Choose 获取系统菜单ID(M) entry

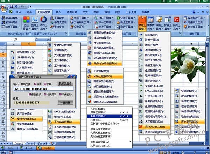[x=105, y=32]
